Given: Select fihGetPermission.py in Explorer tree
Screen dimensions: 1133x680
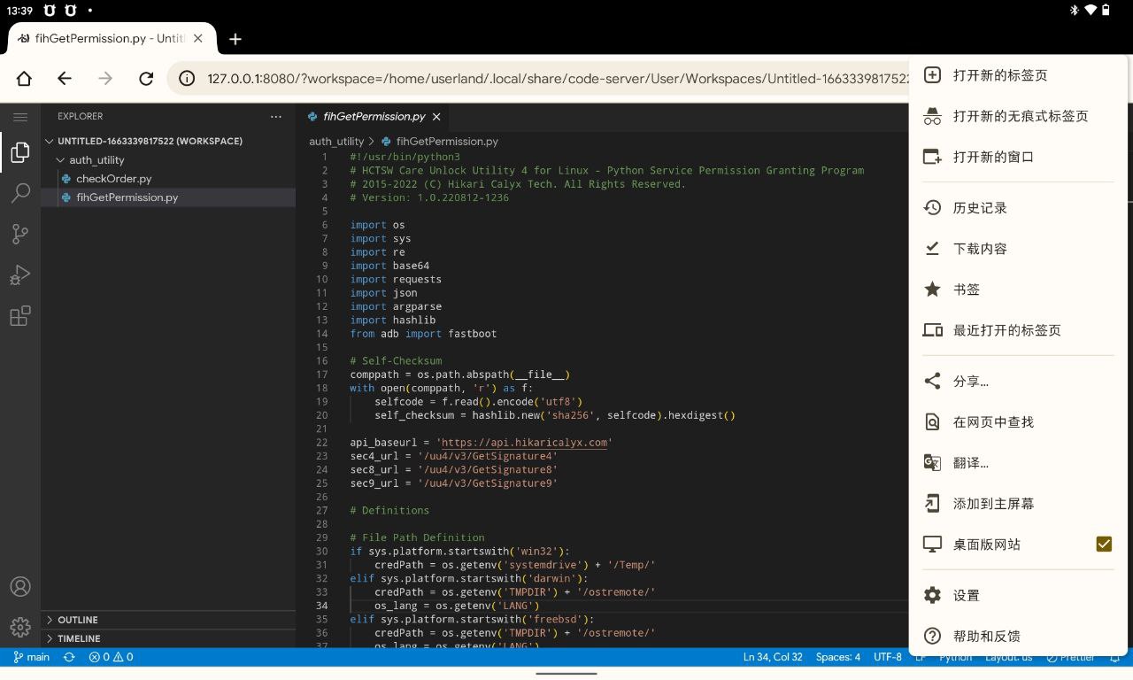Looking at the screenshot, I should click(x=127, y=197).
